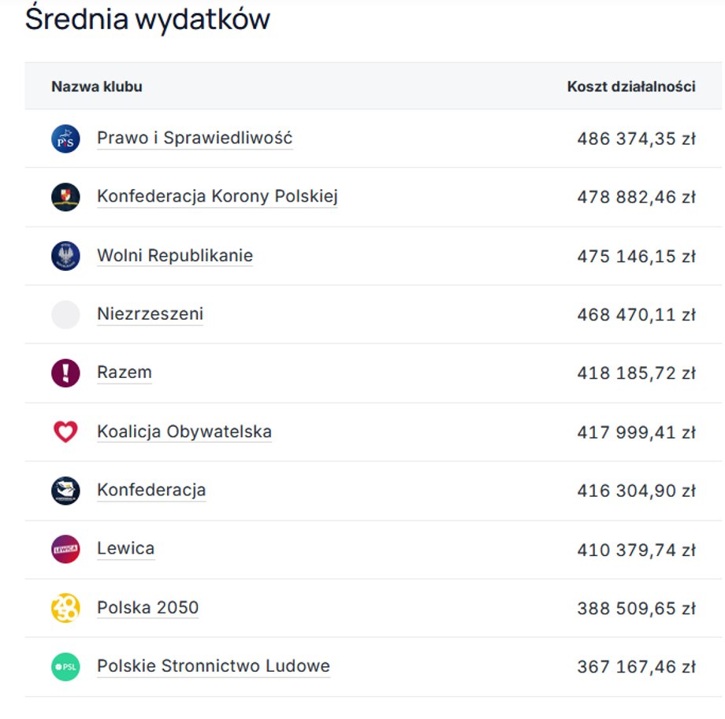This screenshot has height=719, width=725.
Task: Click the gray Niezrzeszeni circle icon
Action: click(66, 313)
